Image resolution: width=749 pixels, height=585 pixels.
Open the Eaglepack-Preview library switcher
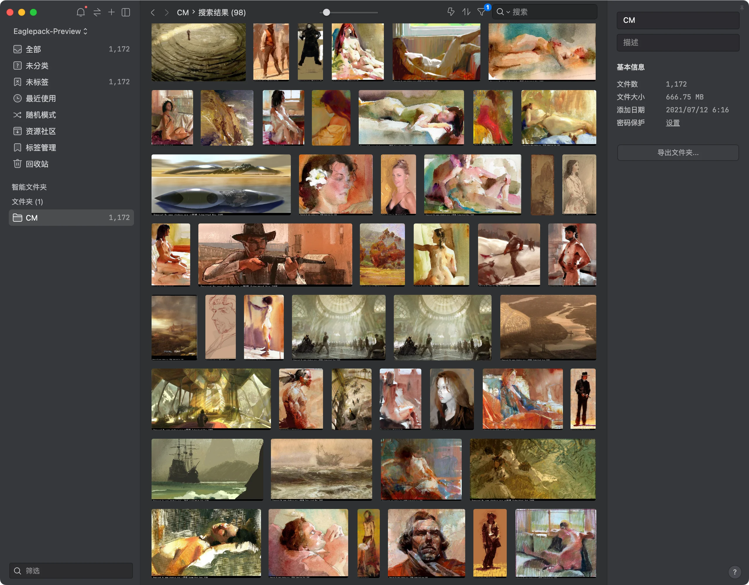[50, 31]
